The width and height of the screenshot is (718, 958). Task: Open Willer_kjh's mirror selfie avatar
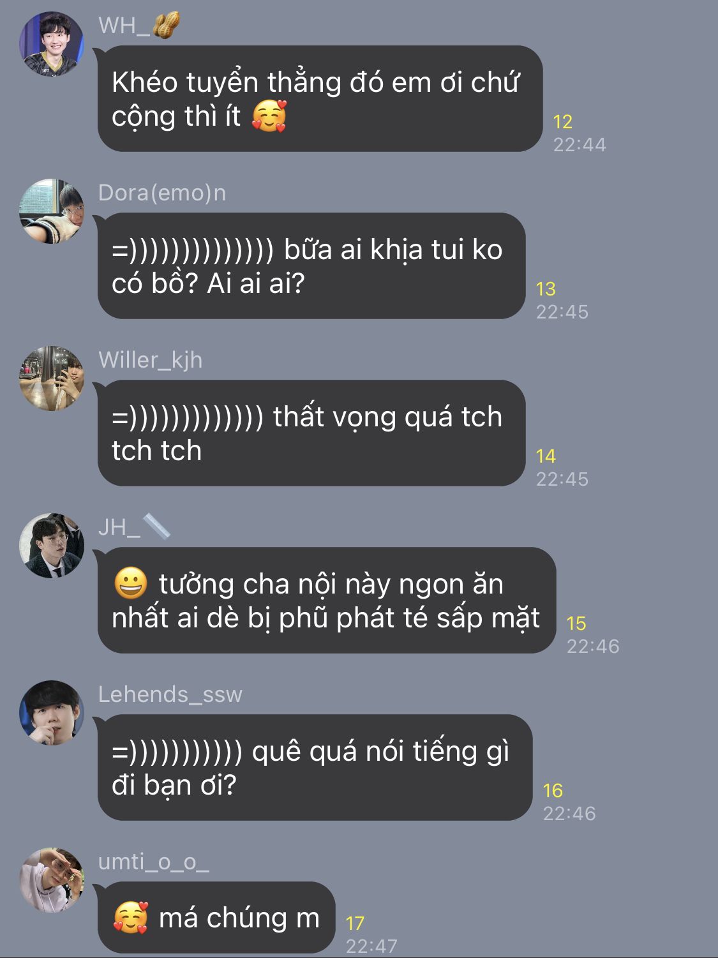52,378
